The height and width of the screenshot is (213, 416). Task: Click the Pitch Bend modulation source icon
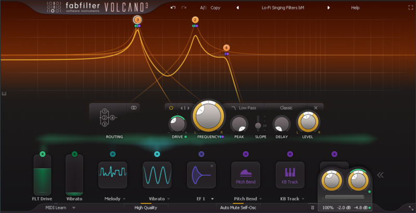click(245, 175)
